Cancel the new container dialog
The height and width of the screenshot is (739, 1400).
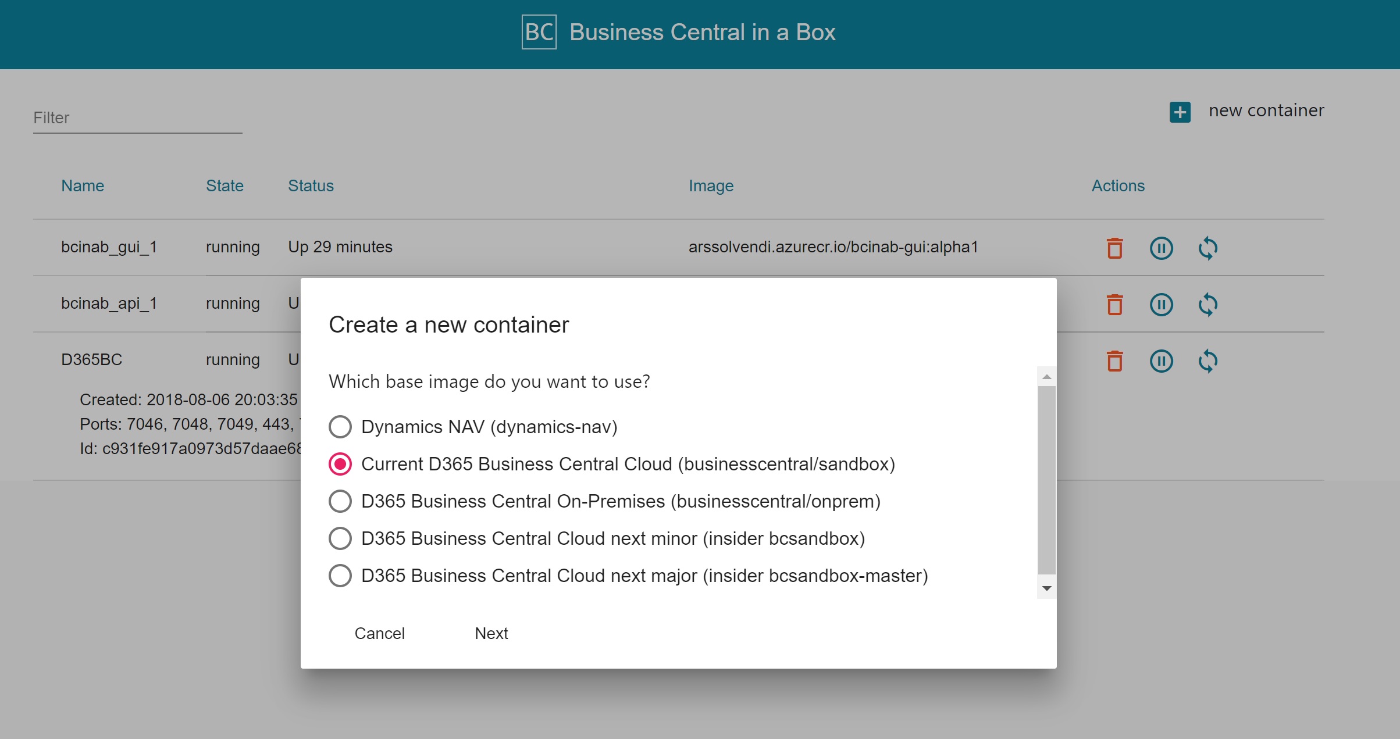click(x=379, y=633)
